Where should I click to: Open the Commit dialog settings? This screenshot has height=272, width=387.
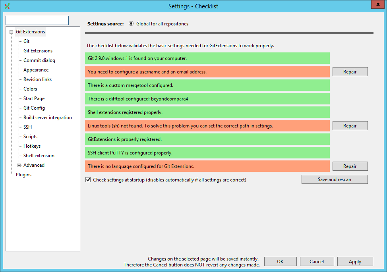tap(39, 60)
